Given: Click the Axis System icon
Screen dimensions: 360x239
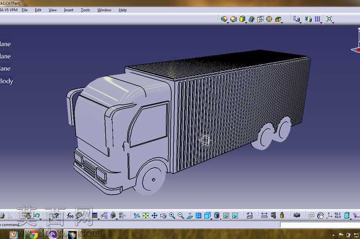Looking at the screenshot, I should click(330, 215).
